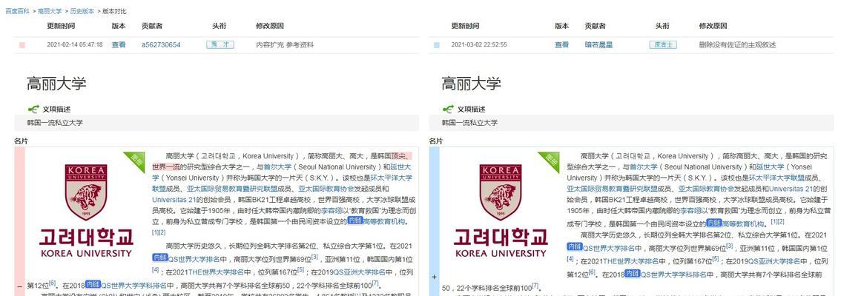Open 高等教育机构 link in right version
The height and width of the screenshot is (296, 861).
pyautogui.click(x=742, y=223)
